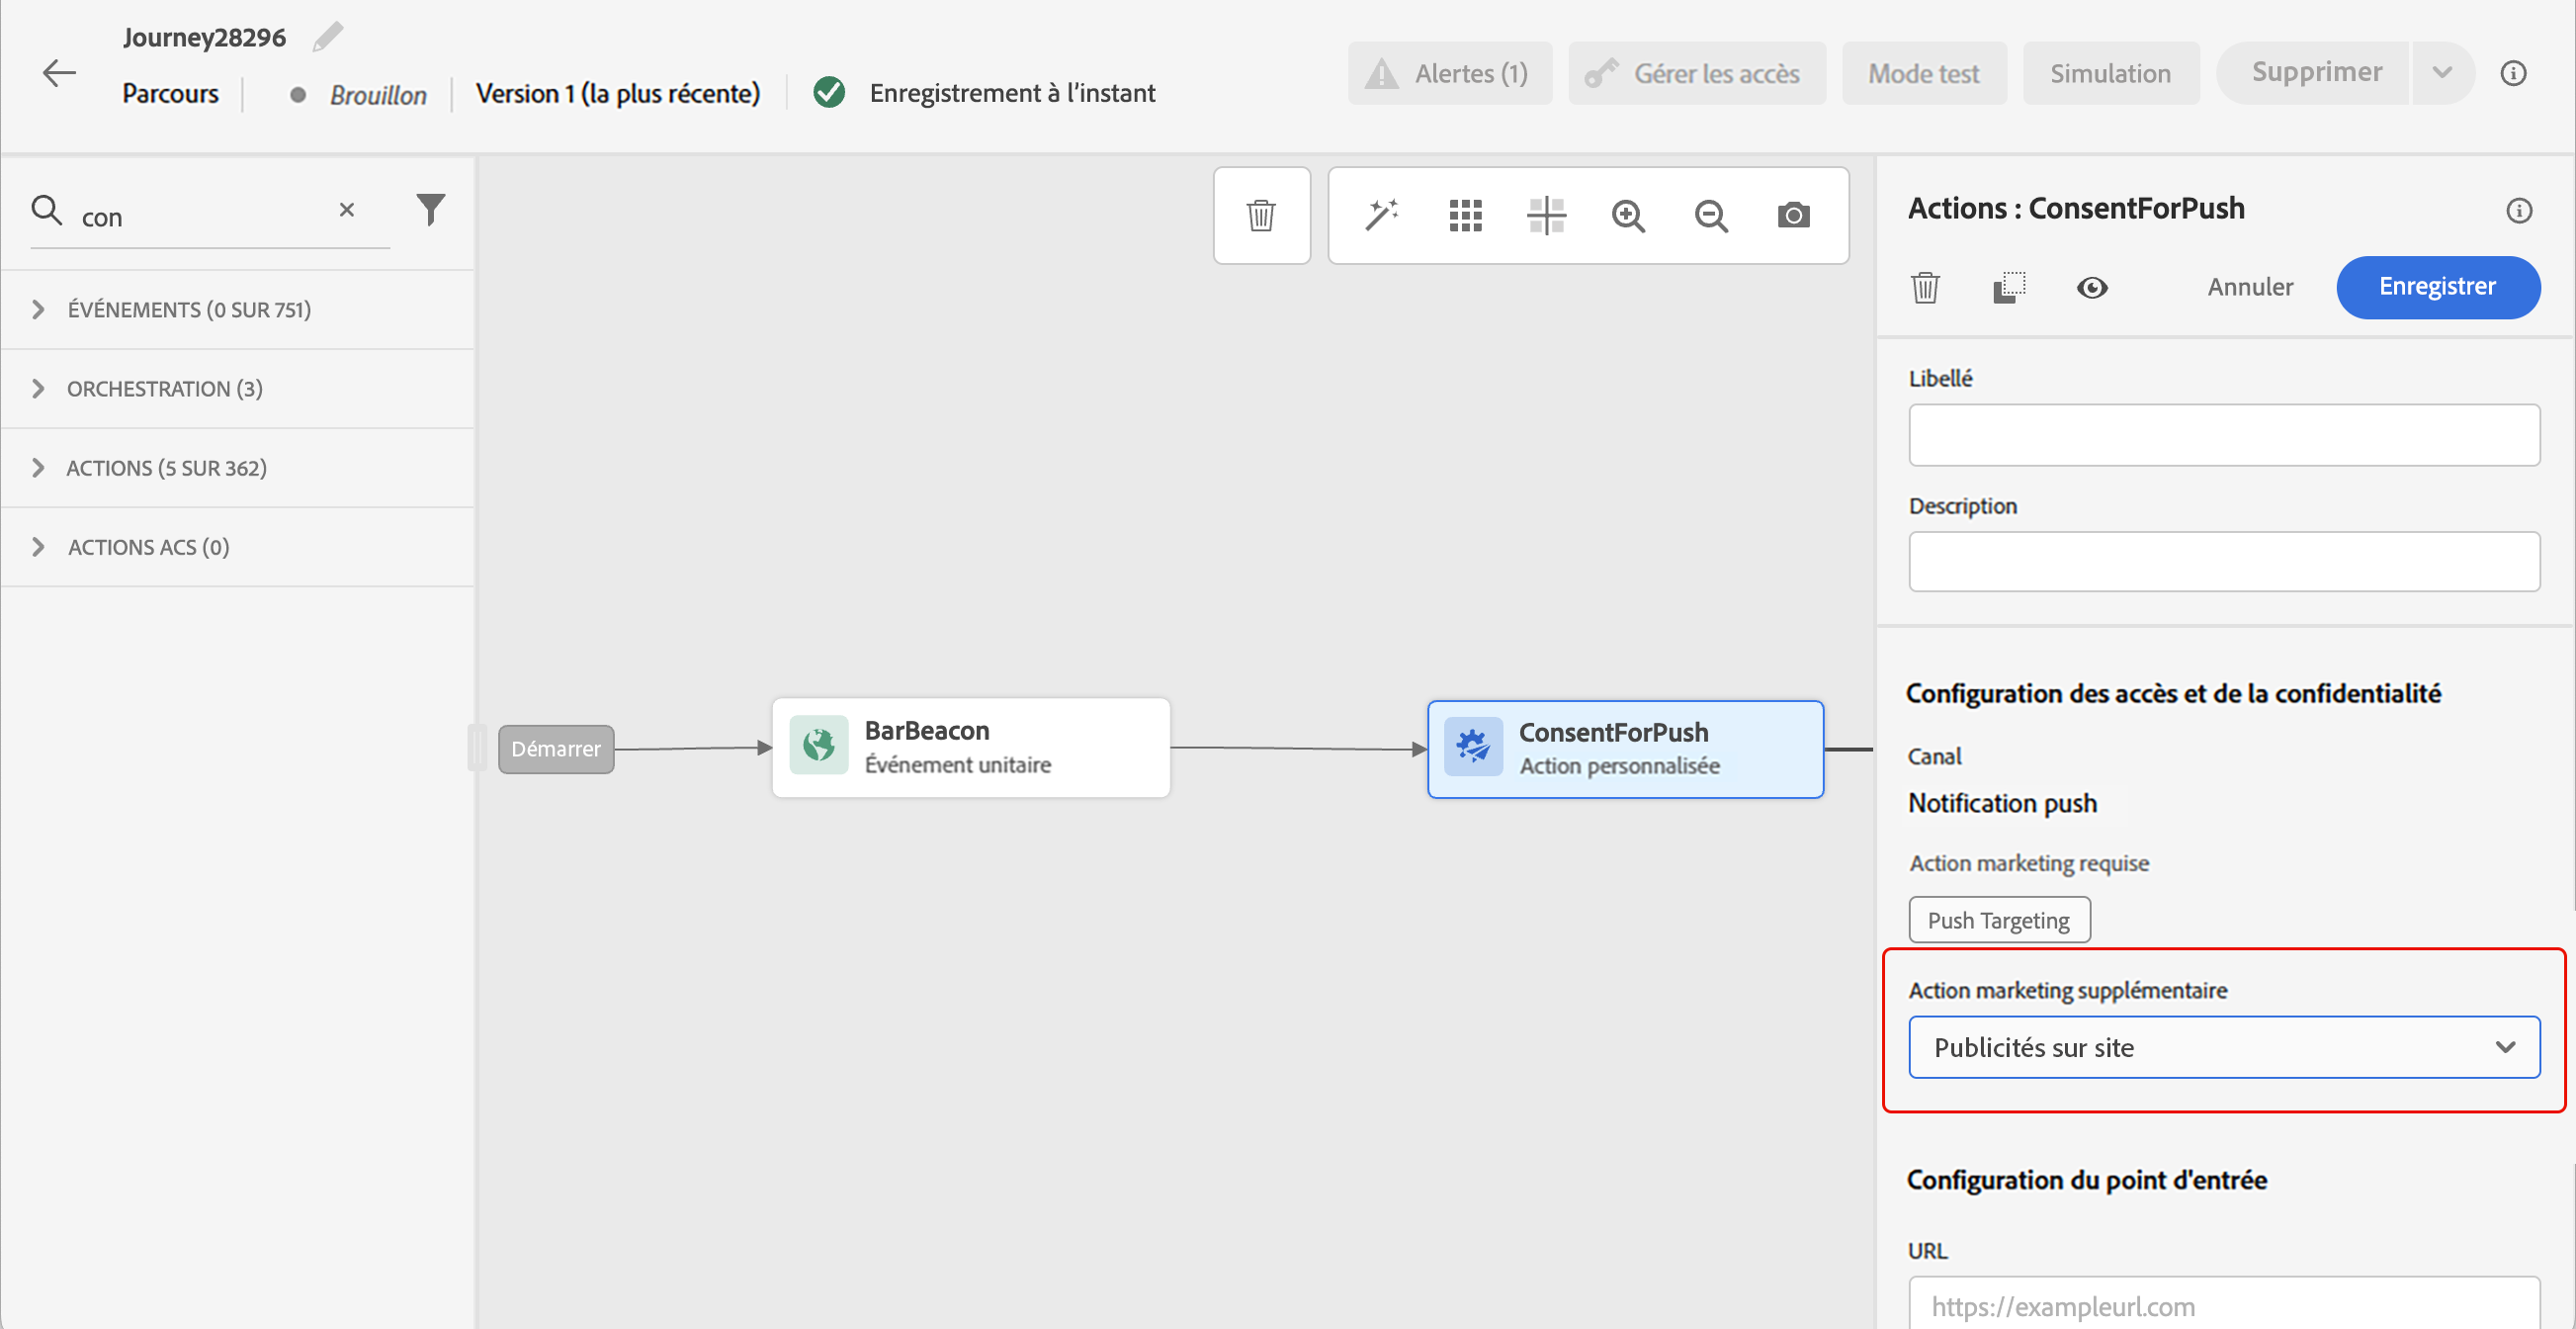Click the canvas trash delete icon
This screenshot has height=1329, width=2576.
pos(1261,215)
